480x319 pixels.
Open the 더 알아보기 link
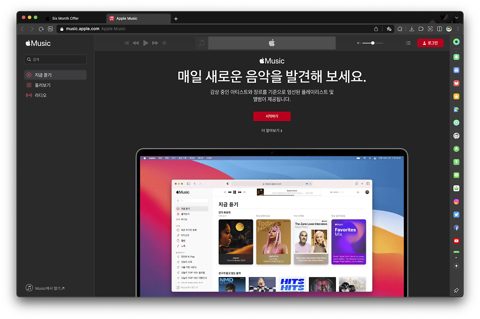pos(272,131)
